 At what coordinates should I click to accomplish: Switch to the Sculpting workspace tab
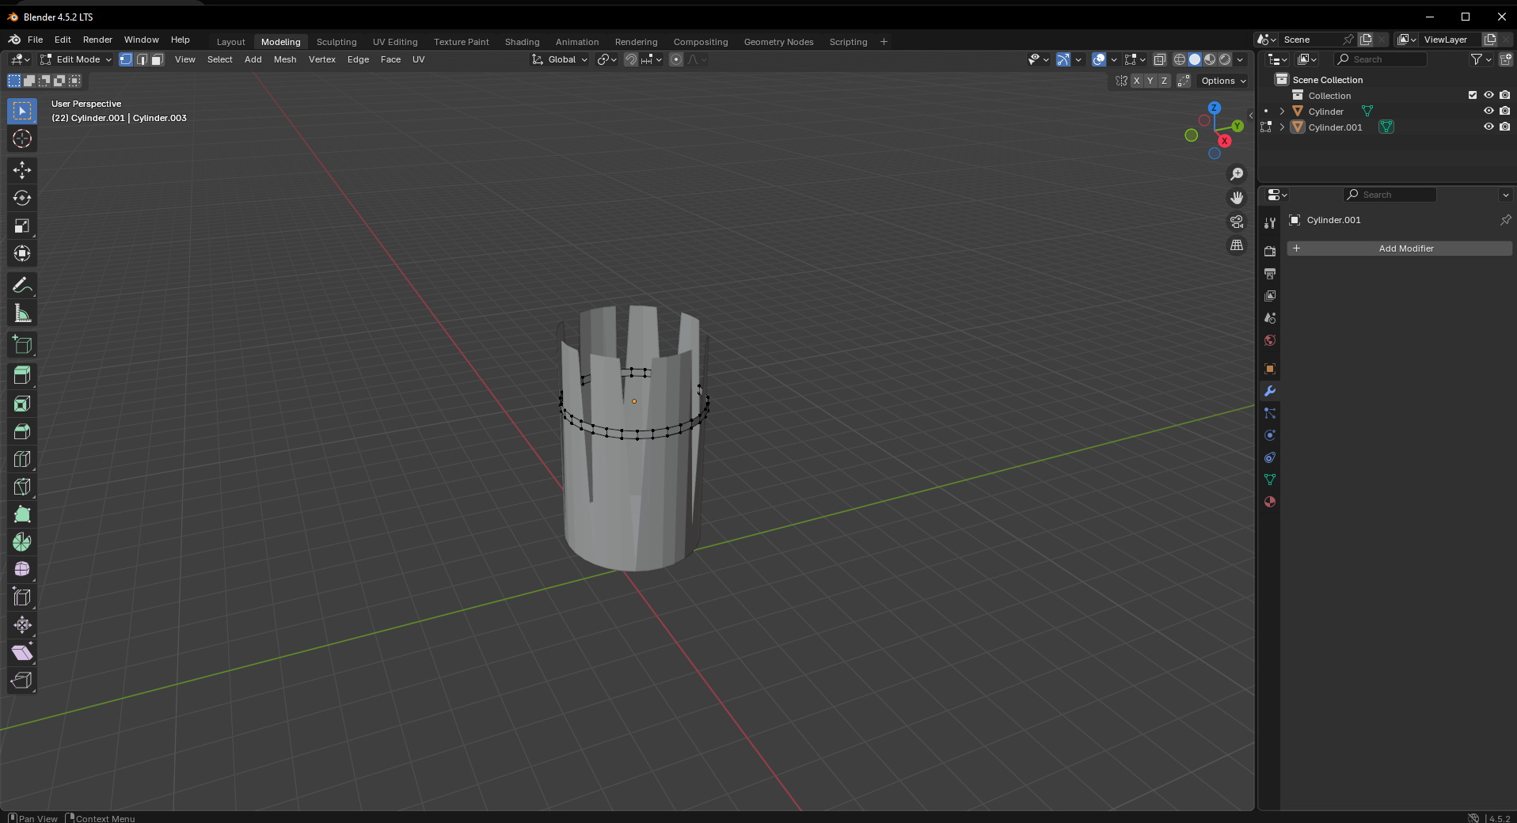336,42
